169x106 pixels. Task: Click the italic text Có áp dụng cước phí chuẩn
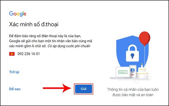click(x=69, y=46)
